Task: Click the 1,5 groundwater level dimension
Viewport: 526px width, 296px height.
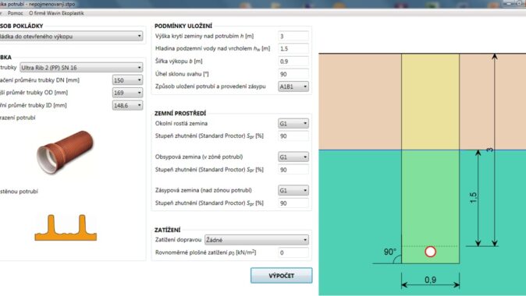Action: point(474,198)
